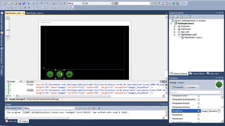The image size is (225, 126).
Task: Click the Find in Files icon
Action: coord(116,3)
